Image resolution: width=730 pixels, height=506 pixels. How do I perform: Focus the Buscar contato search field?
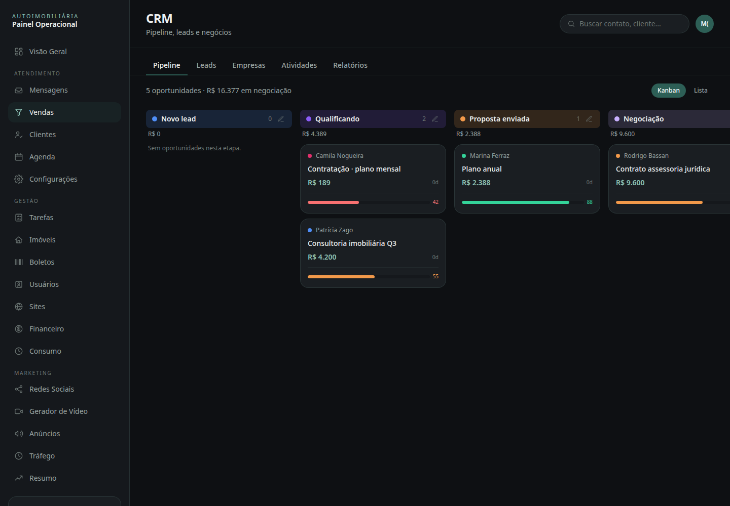625,24
